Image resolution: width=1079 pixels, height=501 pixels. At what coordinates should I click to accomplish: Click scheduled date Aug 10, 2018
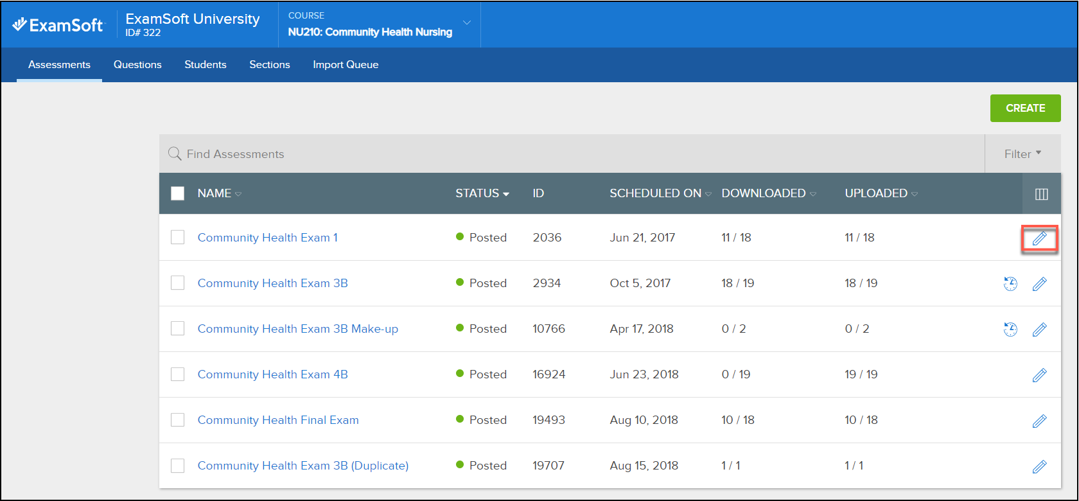click(644, 420)
